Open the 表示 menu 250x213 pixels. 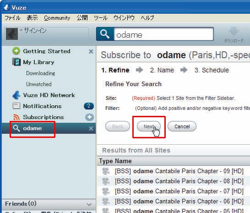tap(32, 18)
